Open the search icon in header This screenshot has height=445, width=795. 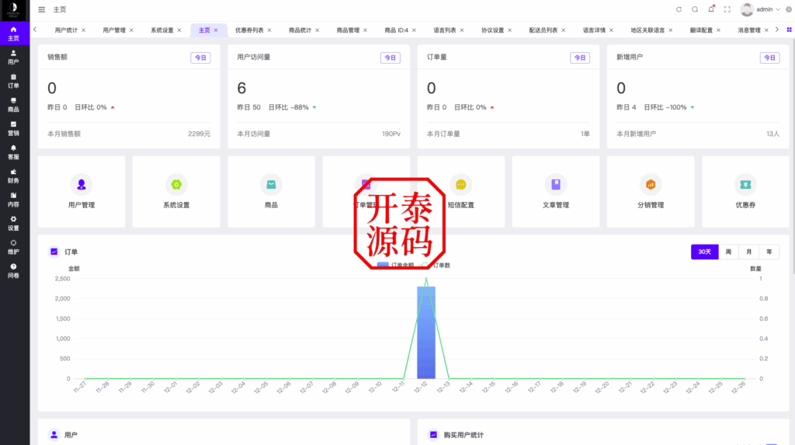coord(695,9)
